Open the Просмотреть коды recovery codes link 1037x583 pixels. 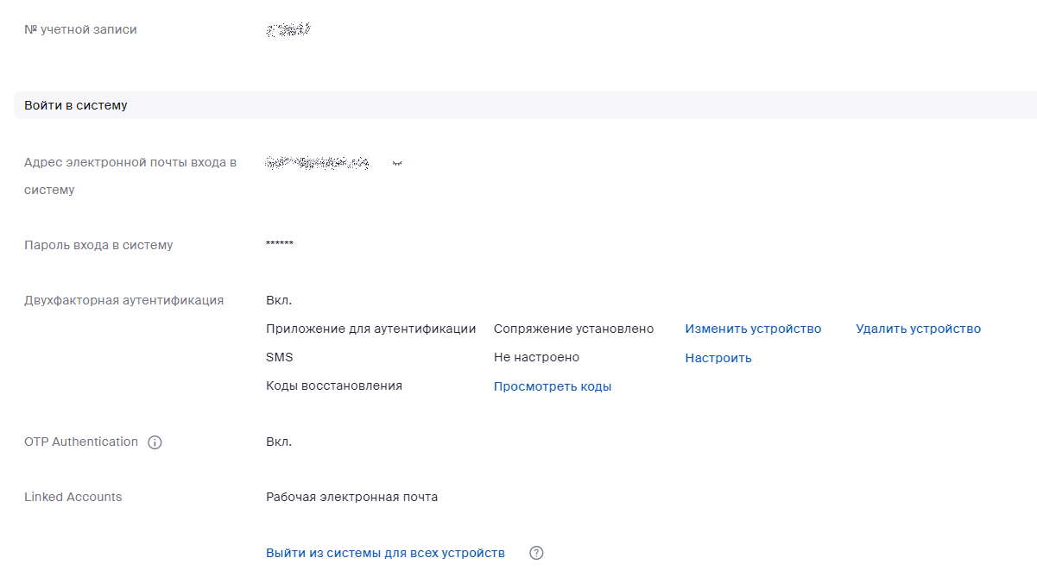[x=552, y=386]
